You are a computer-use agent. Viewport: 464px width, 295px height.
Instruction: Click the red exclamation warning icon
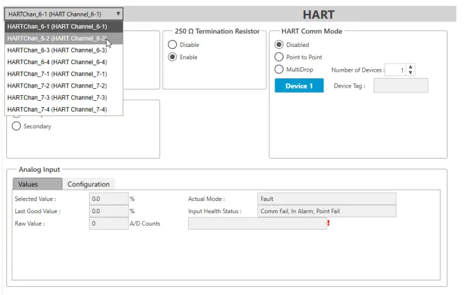click(329, 223)
